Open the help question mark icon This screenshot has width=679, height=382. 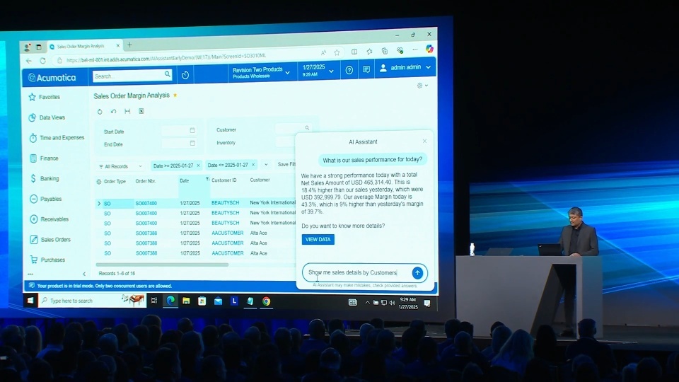tap(349, 70)
